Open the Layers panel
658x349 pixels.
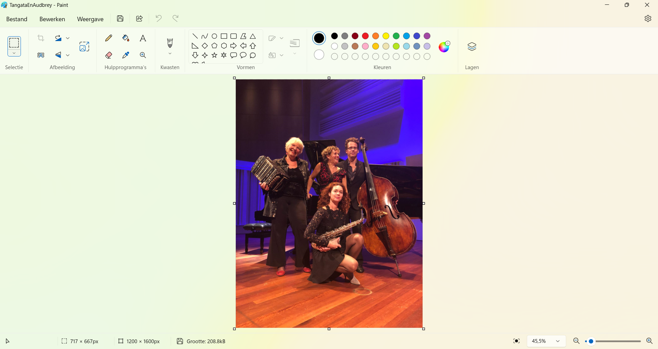coord(472,47)
